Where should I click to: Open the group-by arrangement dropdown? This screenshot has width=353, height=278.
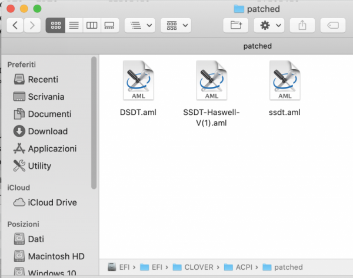click(x=139, y=25)
